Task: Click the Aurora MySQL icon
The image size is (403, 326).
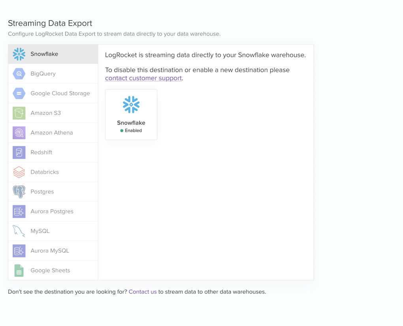Action: coord(19,251)
